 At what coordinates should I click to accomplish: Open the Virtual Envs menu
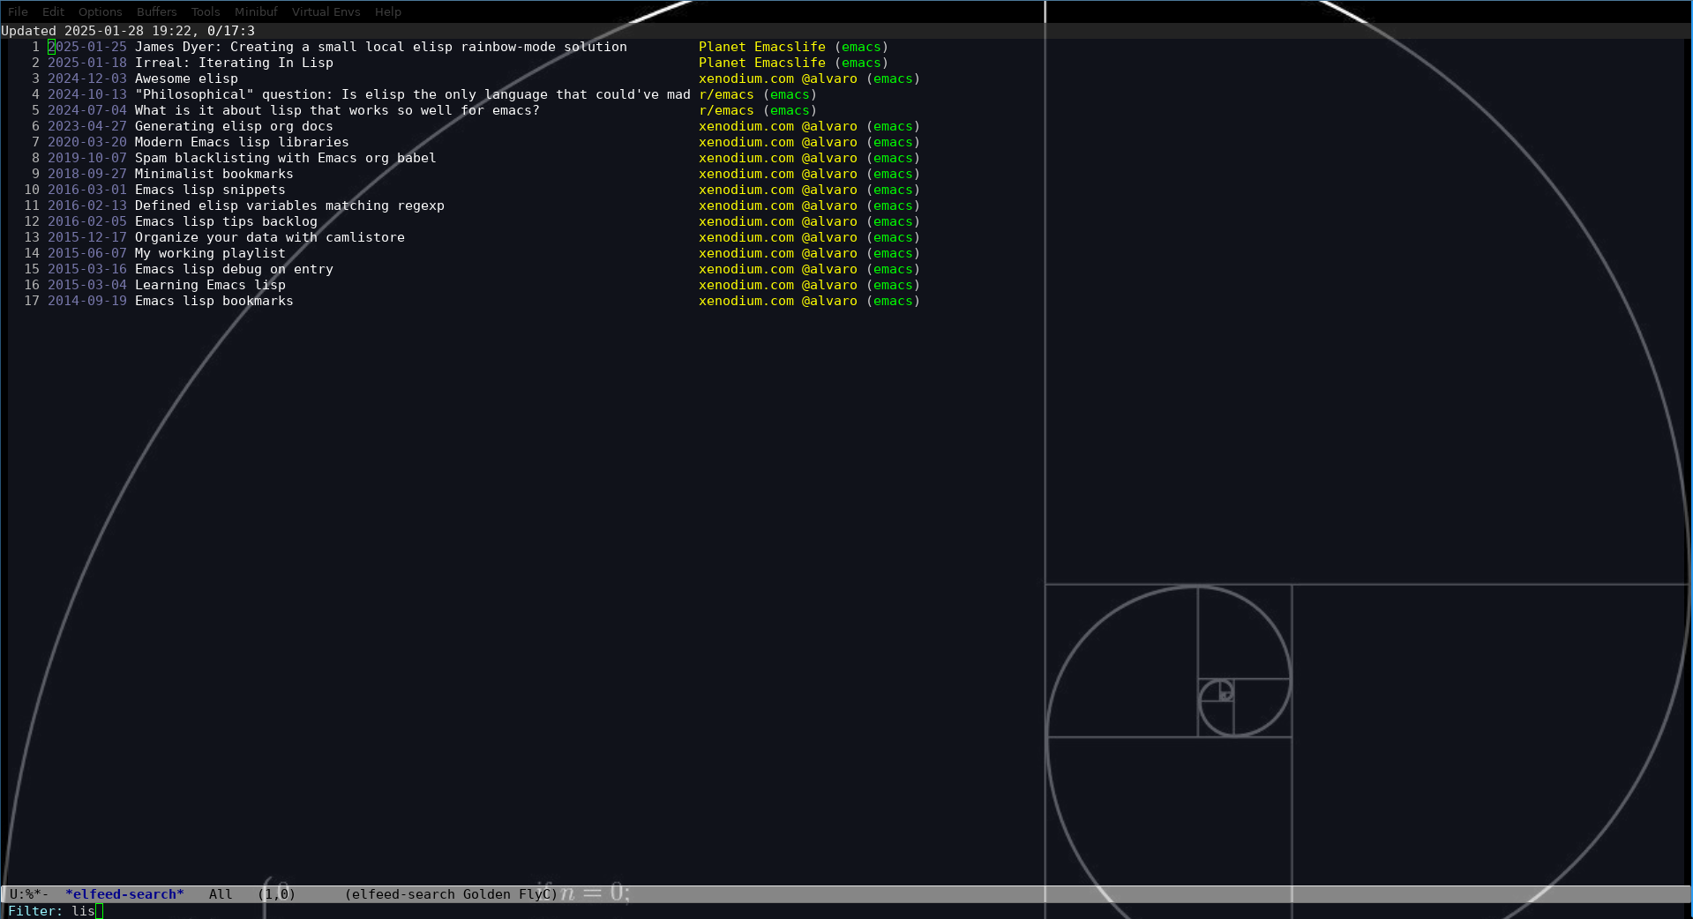tap(326, 11)
